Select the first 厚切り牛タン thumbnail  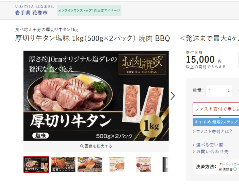[36, 165]
